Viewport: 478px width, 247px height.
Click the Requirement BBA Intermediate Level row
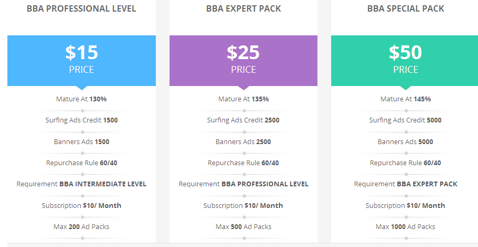(81, 184)
